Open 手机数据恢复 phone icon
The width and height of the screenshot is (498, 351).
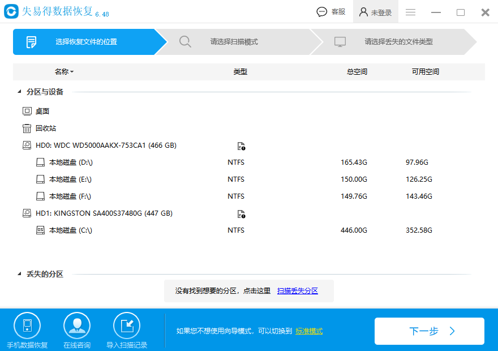pos(27,326)
